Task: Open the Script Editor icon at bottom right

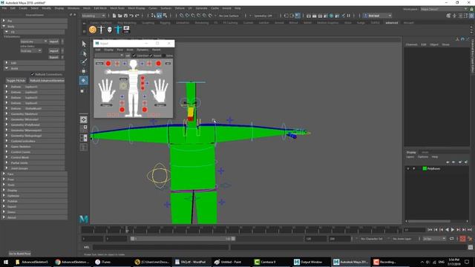Action: (471, 247)
